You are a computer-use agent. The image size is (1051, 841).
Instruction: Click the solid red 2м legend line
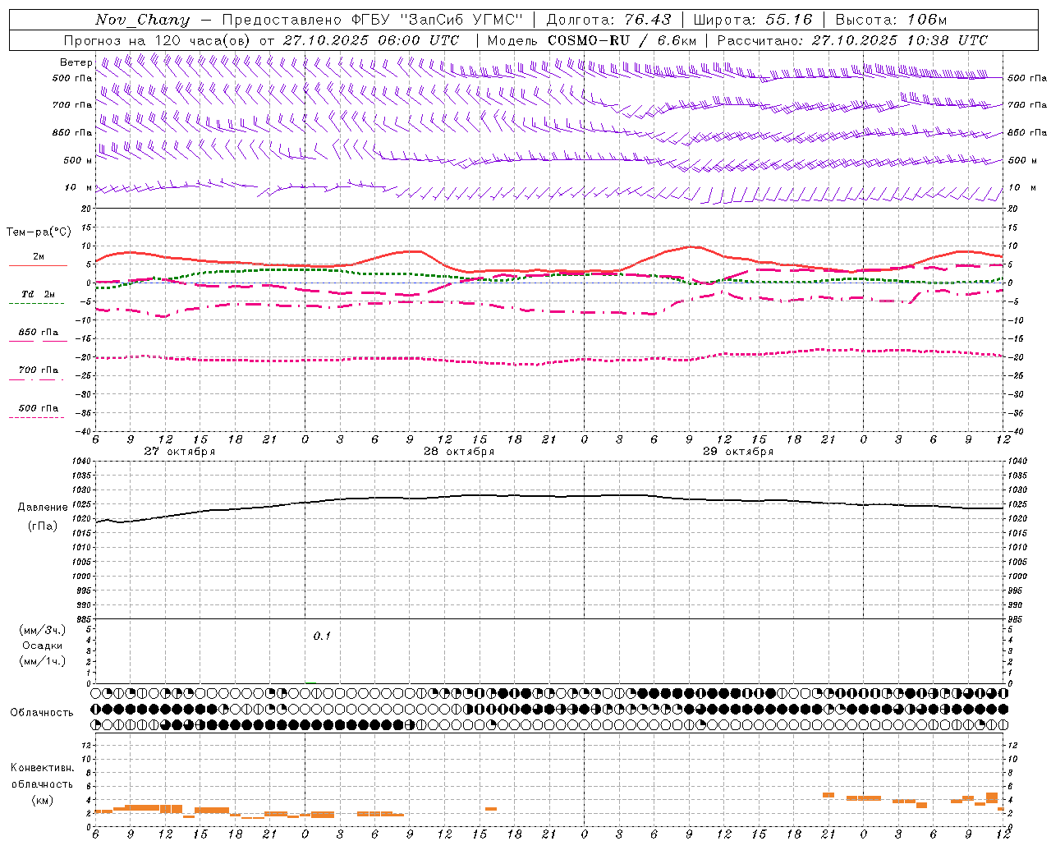click(38, 265)
